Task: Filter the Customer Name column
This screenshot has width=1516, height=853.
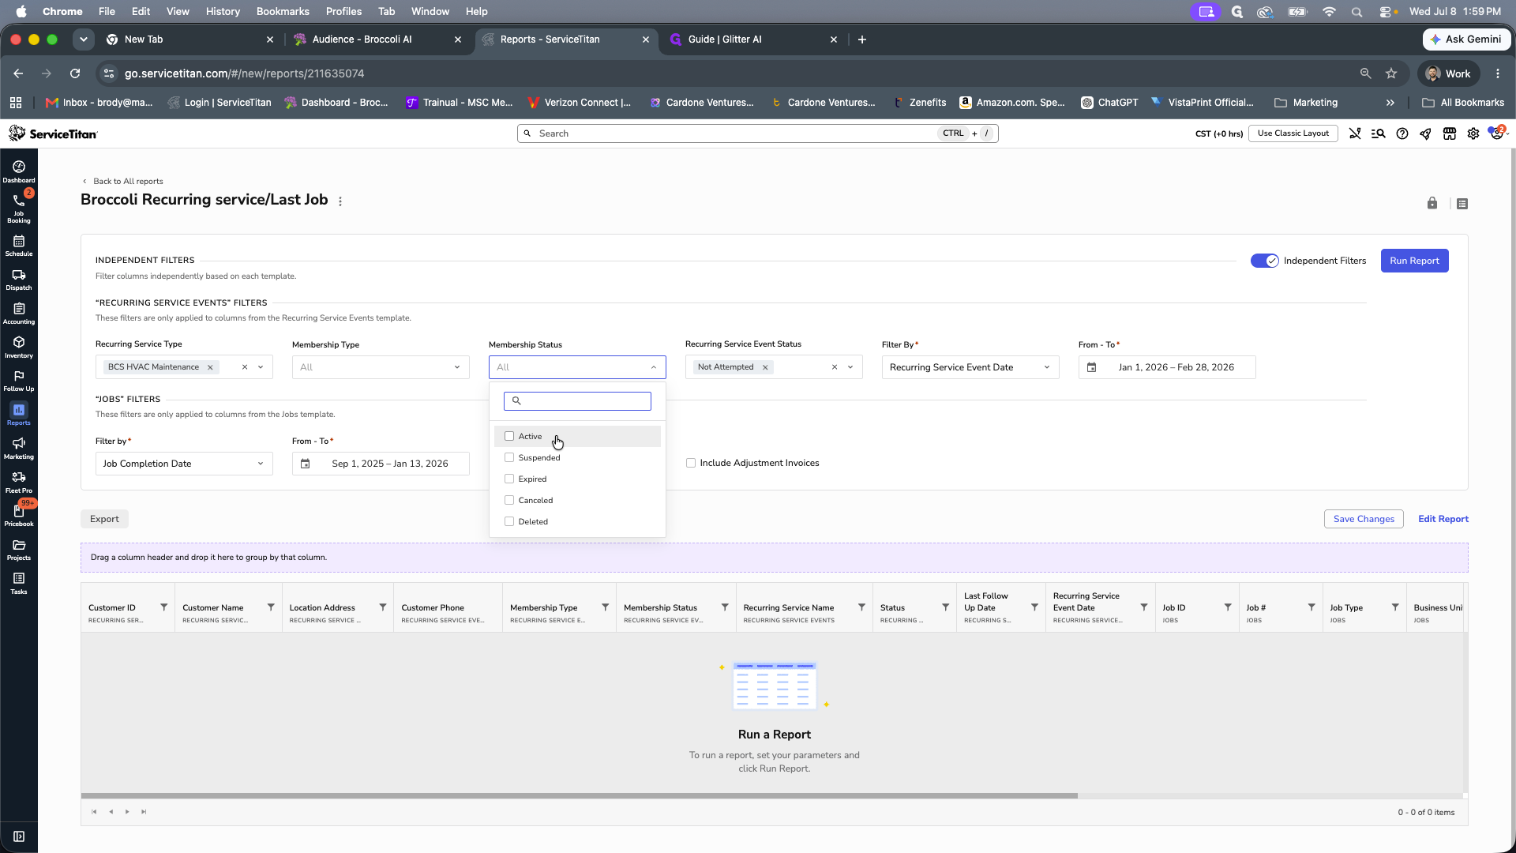Action: [x=271, y=607]
